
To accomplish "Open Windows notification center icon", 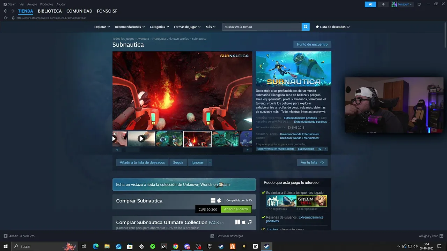I will point(439,246).
